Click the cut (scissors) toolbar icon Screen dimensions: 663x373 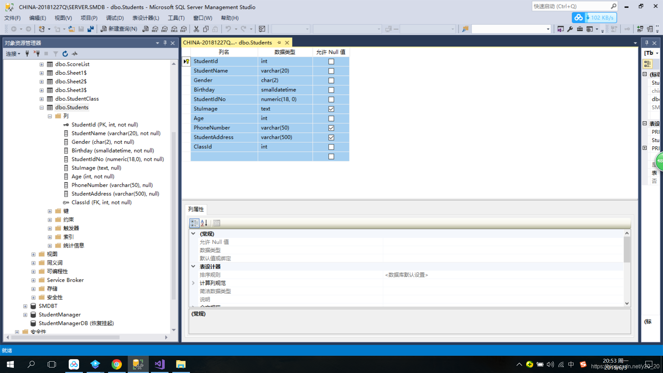(x=196, y=29)
